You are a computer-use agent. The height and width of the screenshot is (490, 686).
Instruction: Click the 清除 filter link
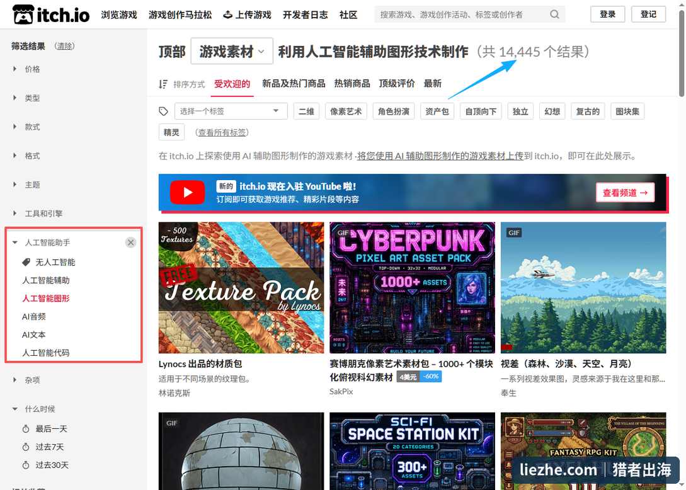pyautogui.click(x=64, y=46)
